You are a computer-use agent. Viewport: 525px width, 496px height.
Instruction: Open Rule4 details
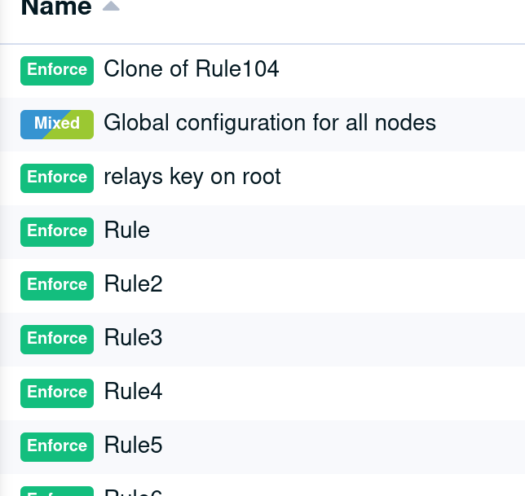tap(133, 391)
